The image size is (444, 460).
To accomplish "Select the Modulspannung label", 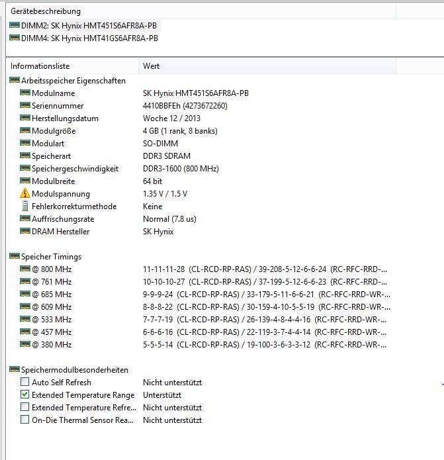I will (61, 194).
